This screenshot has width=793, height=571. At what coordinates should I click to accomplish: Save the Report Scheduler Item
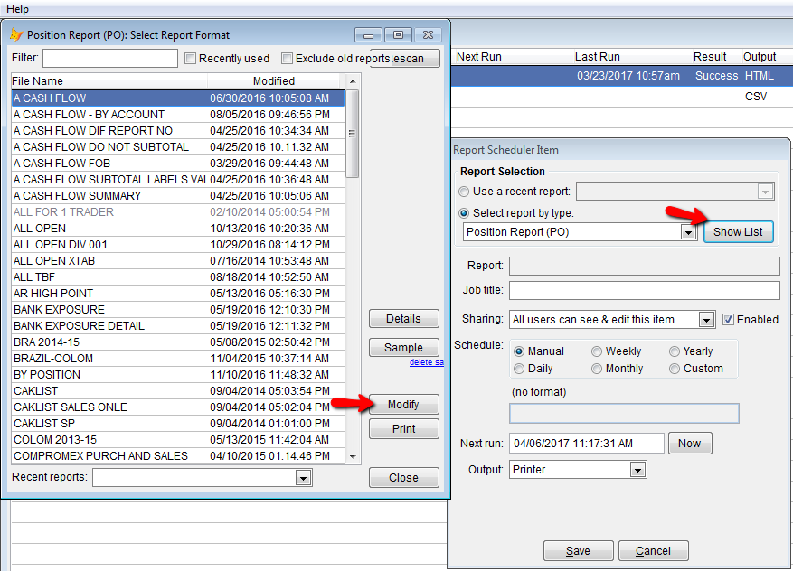click(x=578, y=551)
